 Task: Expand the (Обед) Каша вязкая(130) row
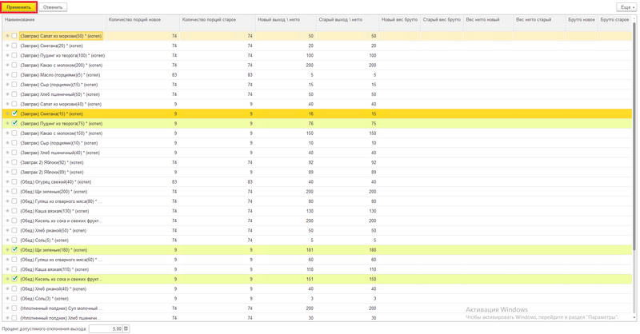[x=7, y=211]
